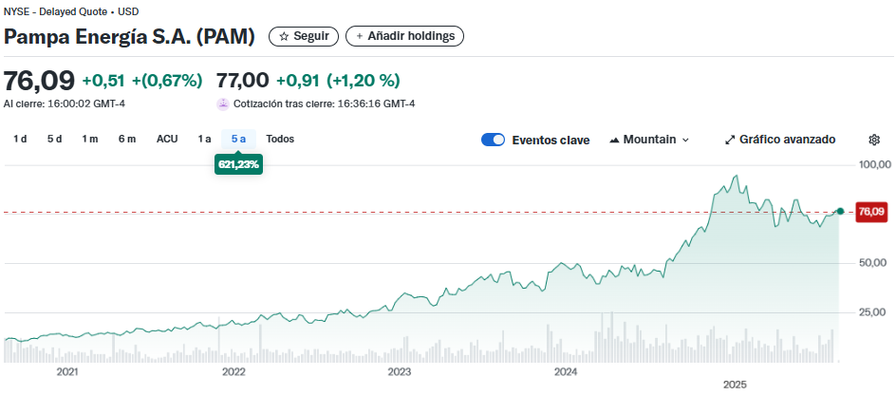Click the 2021 axis label

[67, 372]
